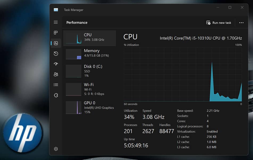
Task: Select the GPU 0 performance item
Action: click(90, 107)
